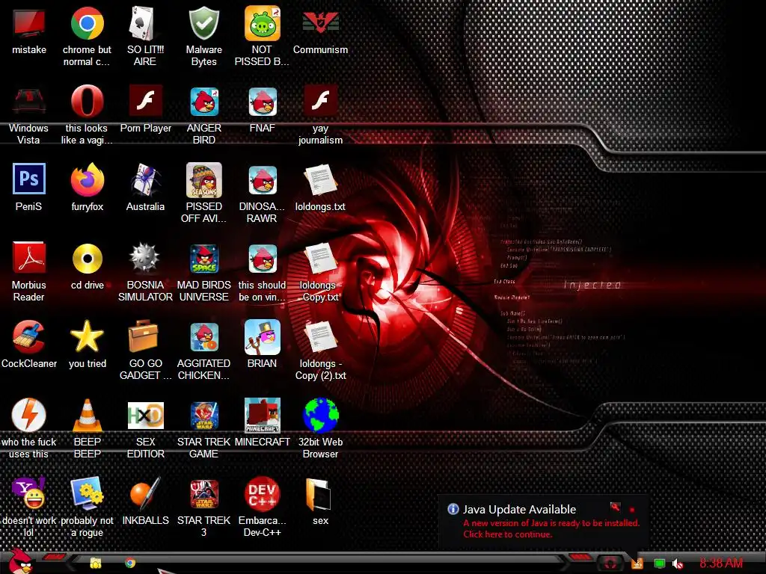Close the Java Update notification
The height and width of the screenshot is (574, 766).
[631, 510]
